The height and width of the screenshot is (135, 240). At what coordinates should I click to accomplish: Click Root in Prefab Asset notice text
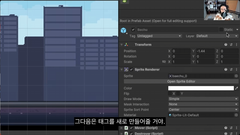pos(158,21)
